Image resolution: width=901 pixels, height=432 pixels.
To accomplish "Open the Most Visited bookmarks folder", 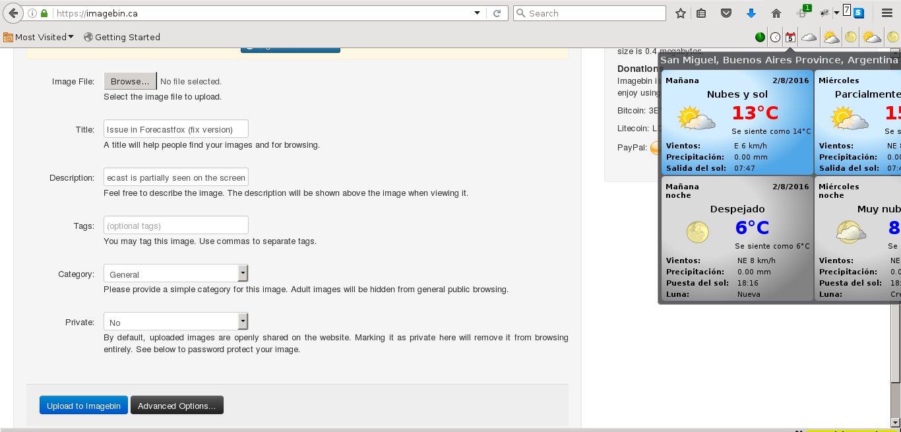I will click(38, 37).
